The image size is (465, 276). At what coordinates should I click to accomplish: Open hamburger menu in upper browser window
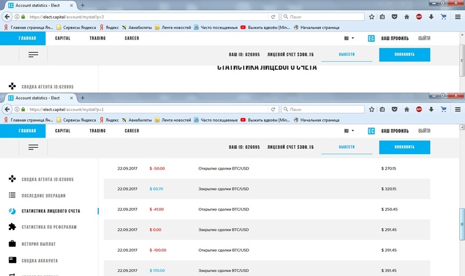click(x=457, y=17)
